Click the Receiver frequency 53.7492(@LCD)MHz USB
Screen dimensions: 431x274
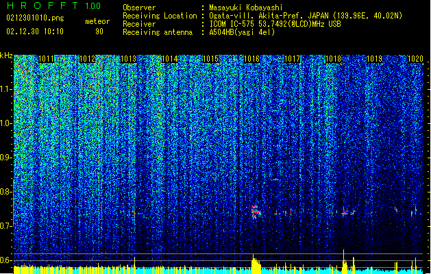299,24
